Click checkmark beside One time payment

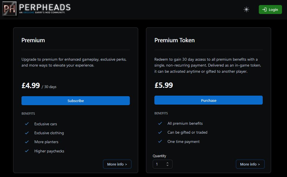(160, 141)
